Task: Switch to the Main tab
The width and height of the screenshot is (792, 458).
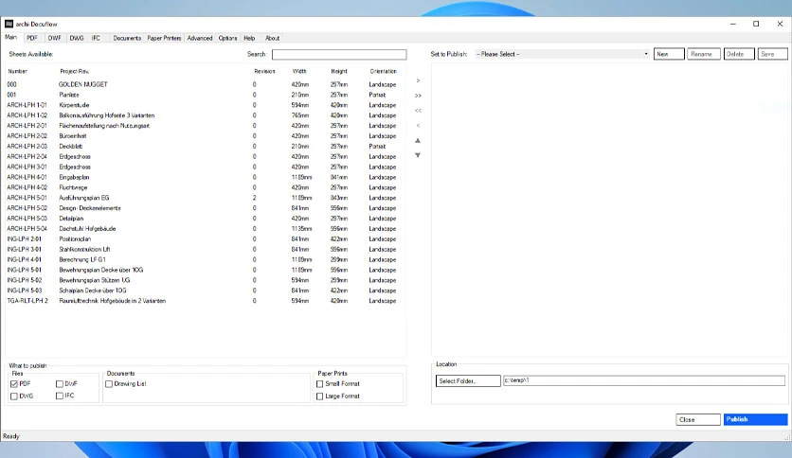Action: (10, 37)
